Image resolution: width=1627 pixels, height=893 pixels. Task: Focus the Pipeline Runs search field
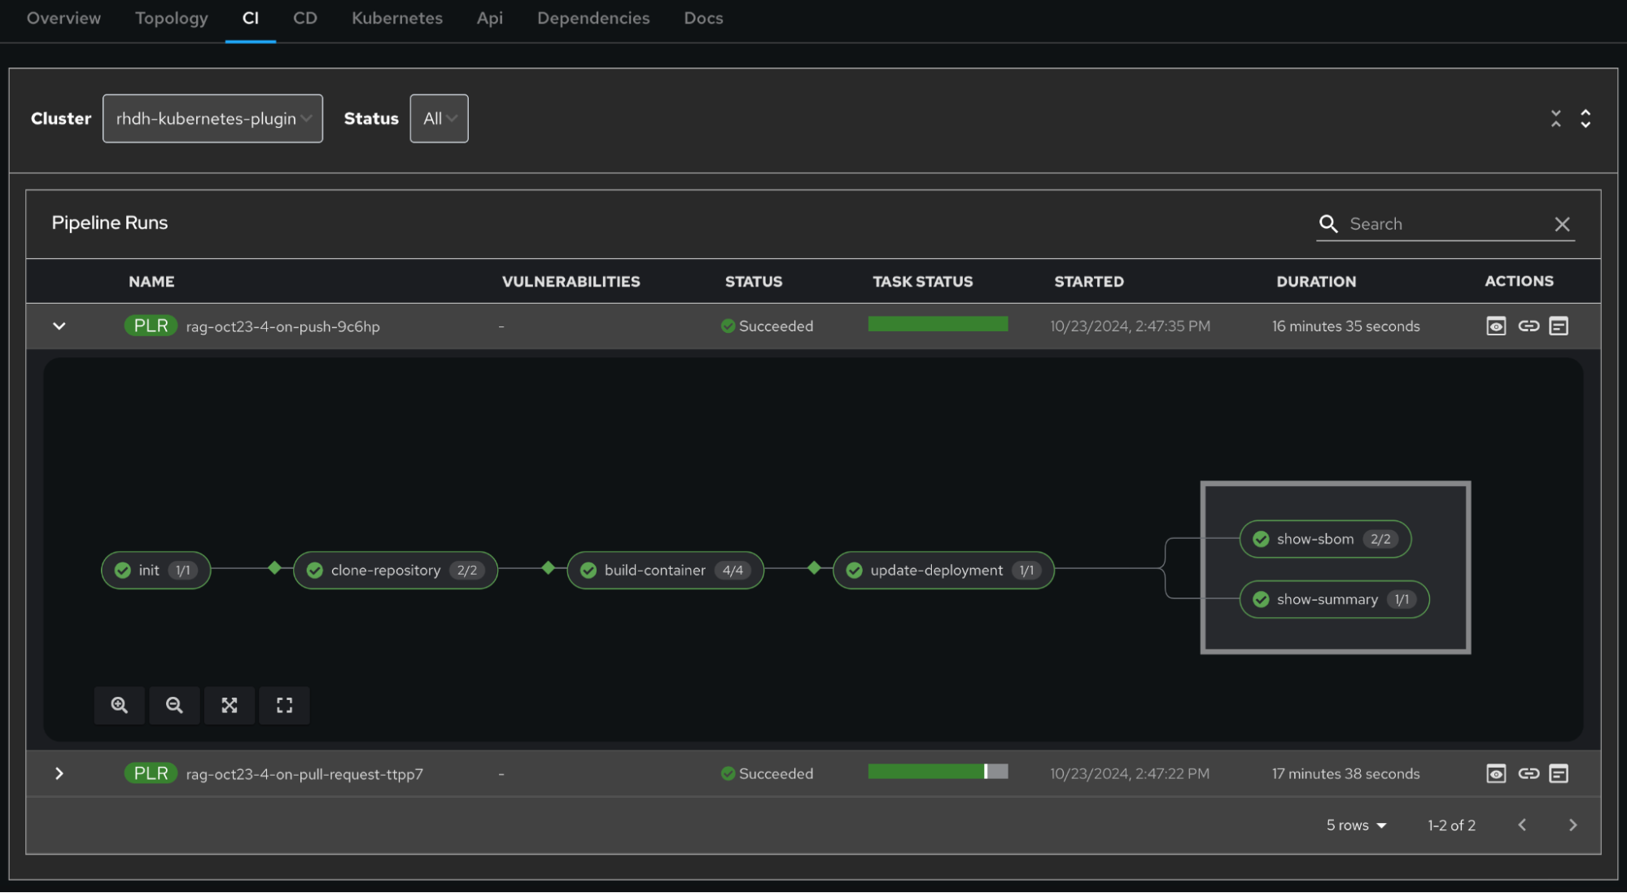pyautogui.click(x=1445, y=224)
